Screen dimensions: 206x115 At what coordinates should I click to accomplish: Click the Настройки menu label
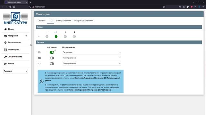13,36
